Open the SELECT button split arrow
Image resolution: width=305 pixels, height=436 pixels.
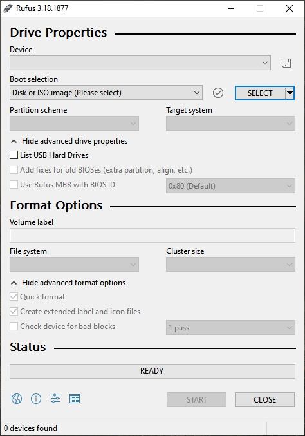point(290,93)
